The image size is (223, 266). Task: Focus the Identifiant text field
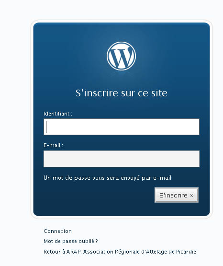tap(122, 127)
